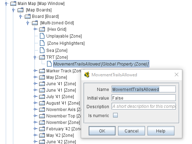Image resolution: width=192 pixels, height=144 pixels.
Task: Click the Zone Highlighters page icon
Action: point(42,43)
